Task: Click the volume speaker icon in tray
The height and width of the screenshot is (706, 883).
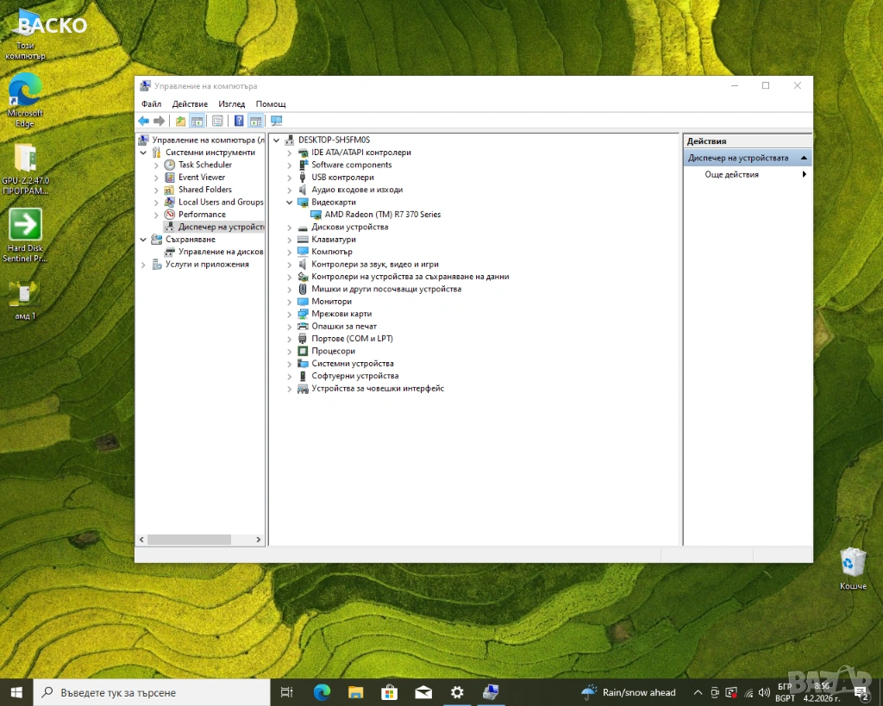Action: (763, 692)
